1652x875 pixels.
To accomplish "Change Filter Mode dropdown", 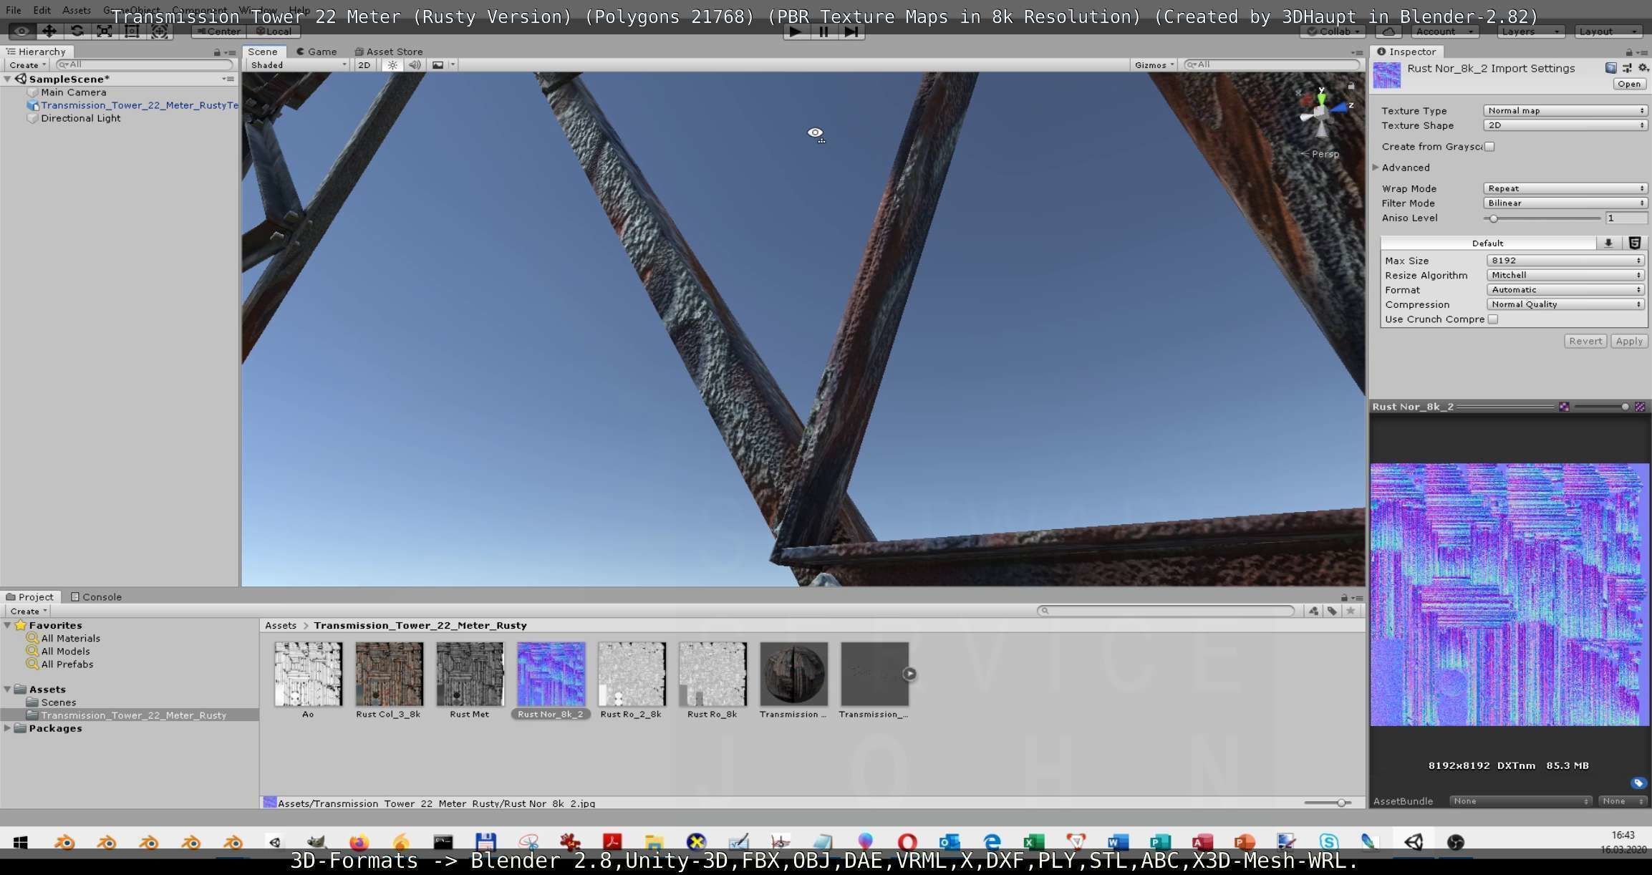I will click(x=1565, y=203).
